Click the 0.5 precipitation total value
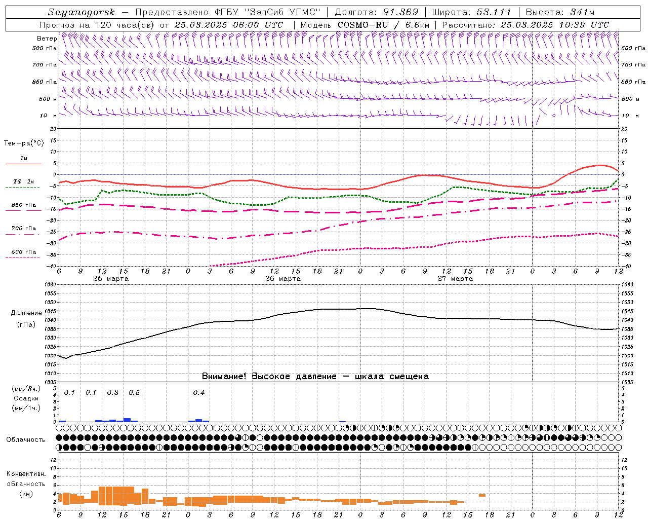 point(134,393)
